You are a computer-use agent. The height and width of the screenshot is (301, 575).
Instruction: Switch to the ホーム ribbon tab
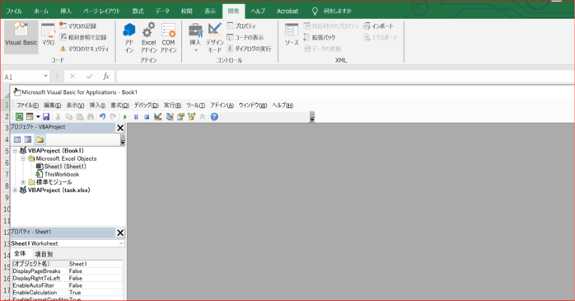point(41,11)
